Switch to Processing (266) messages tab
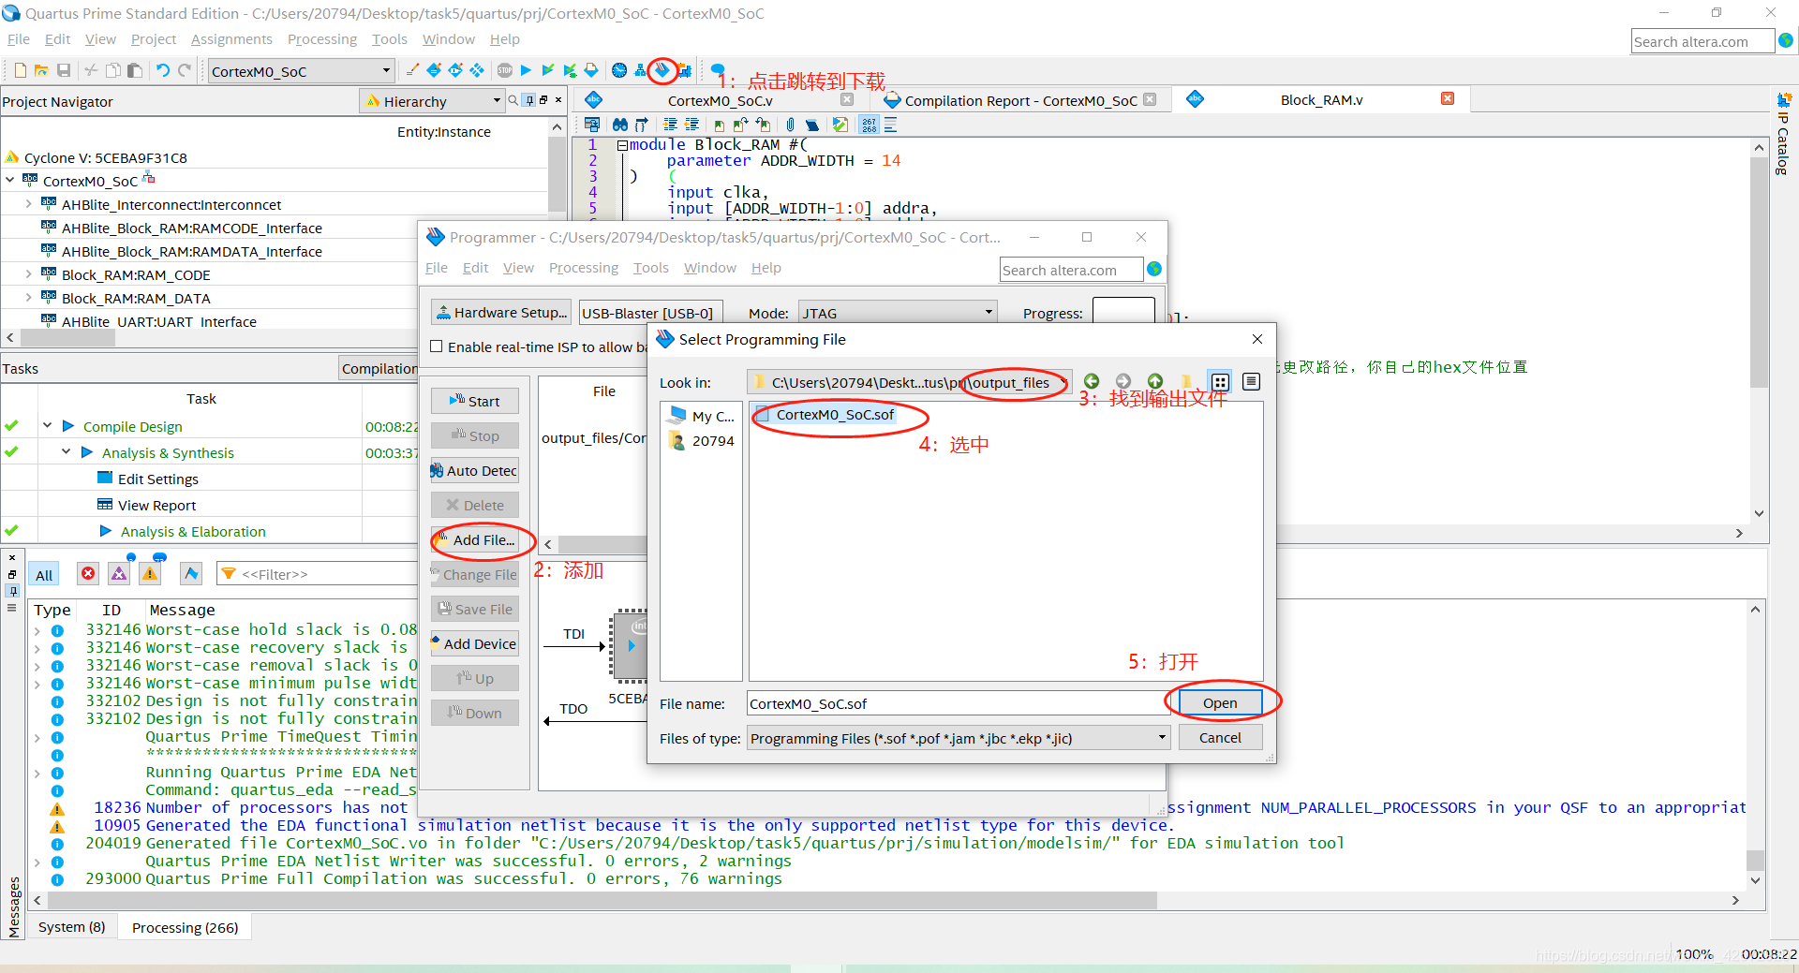The image size is (1799, 973). click(x=185, y=927)
